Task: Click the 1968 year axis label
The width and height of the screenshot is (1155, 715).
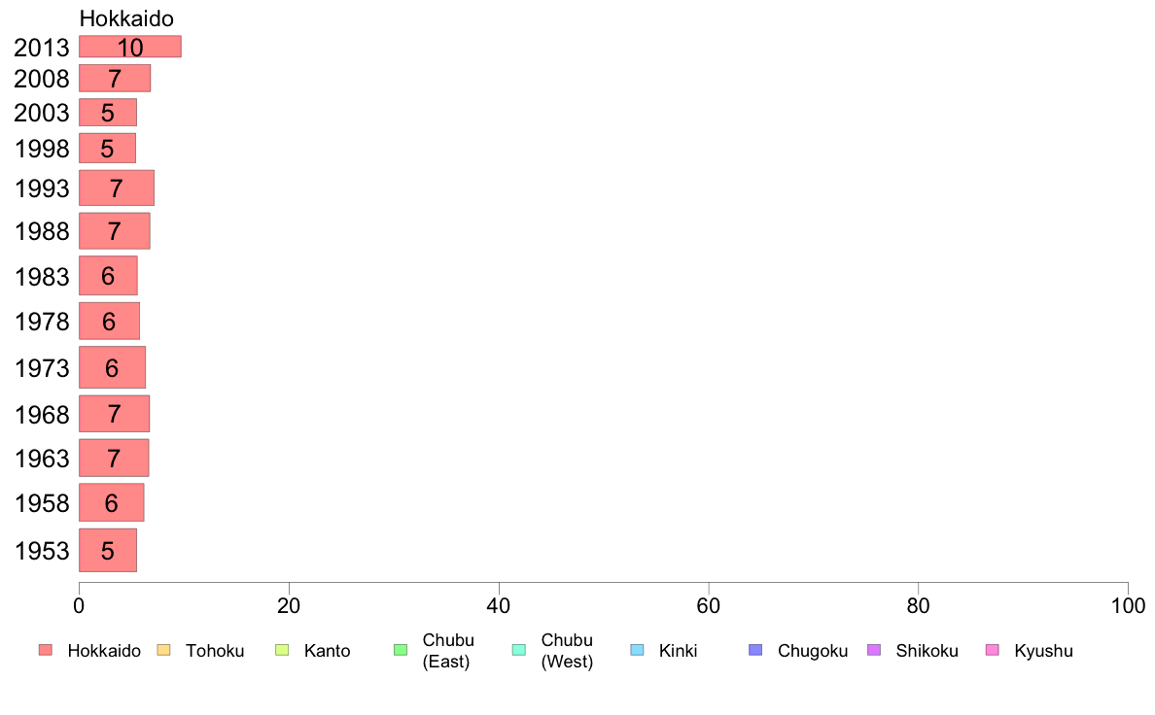Action: click(42, 415)
